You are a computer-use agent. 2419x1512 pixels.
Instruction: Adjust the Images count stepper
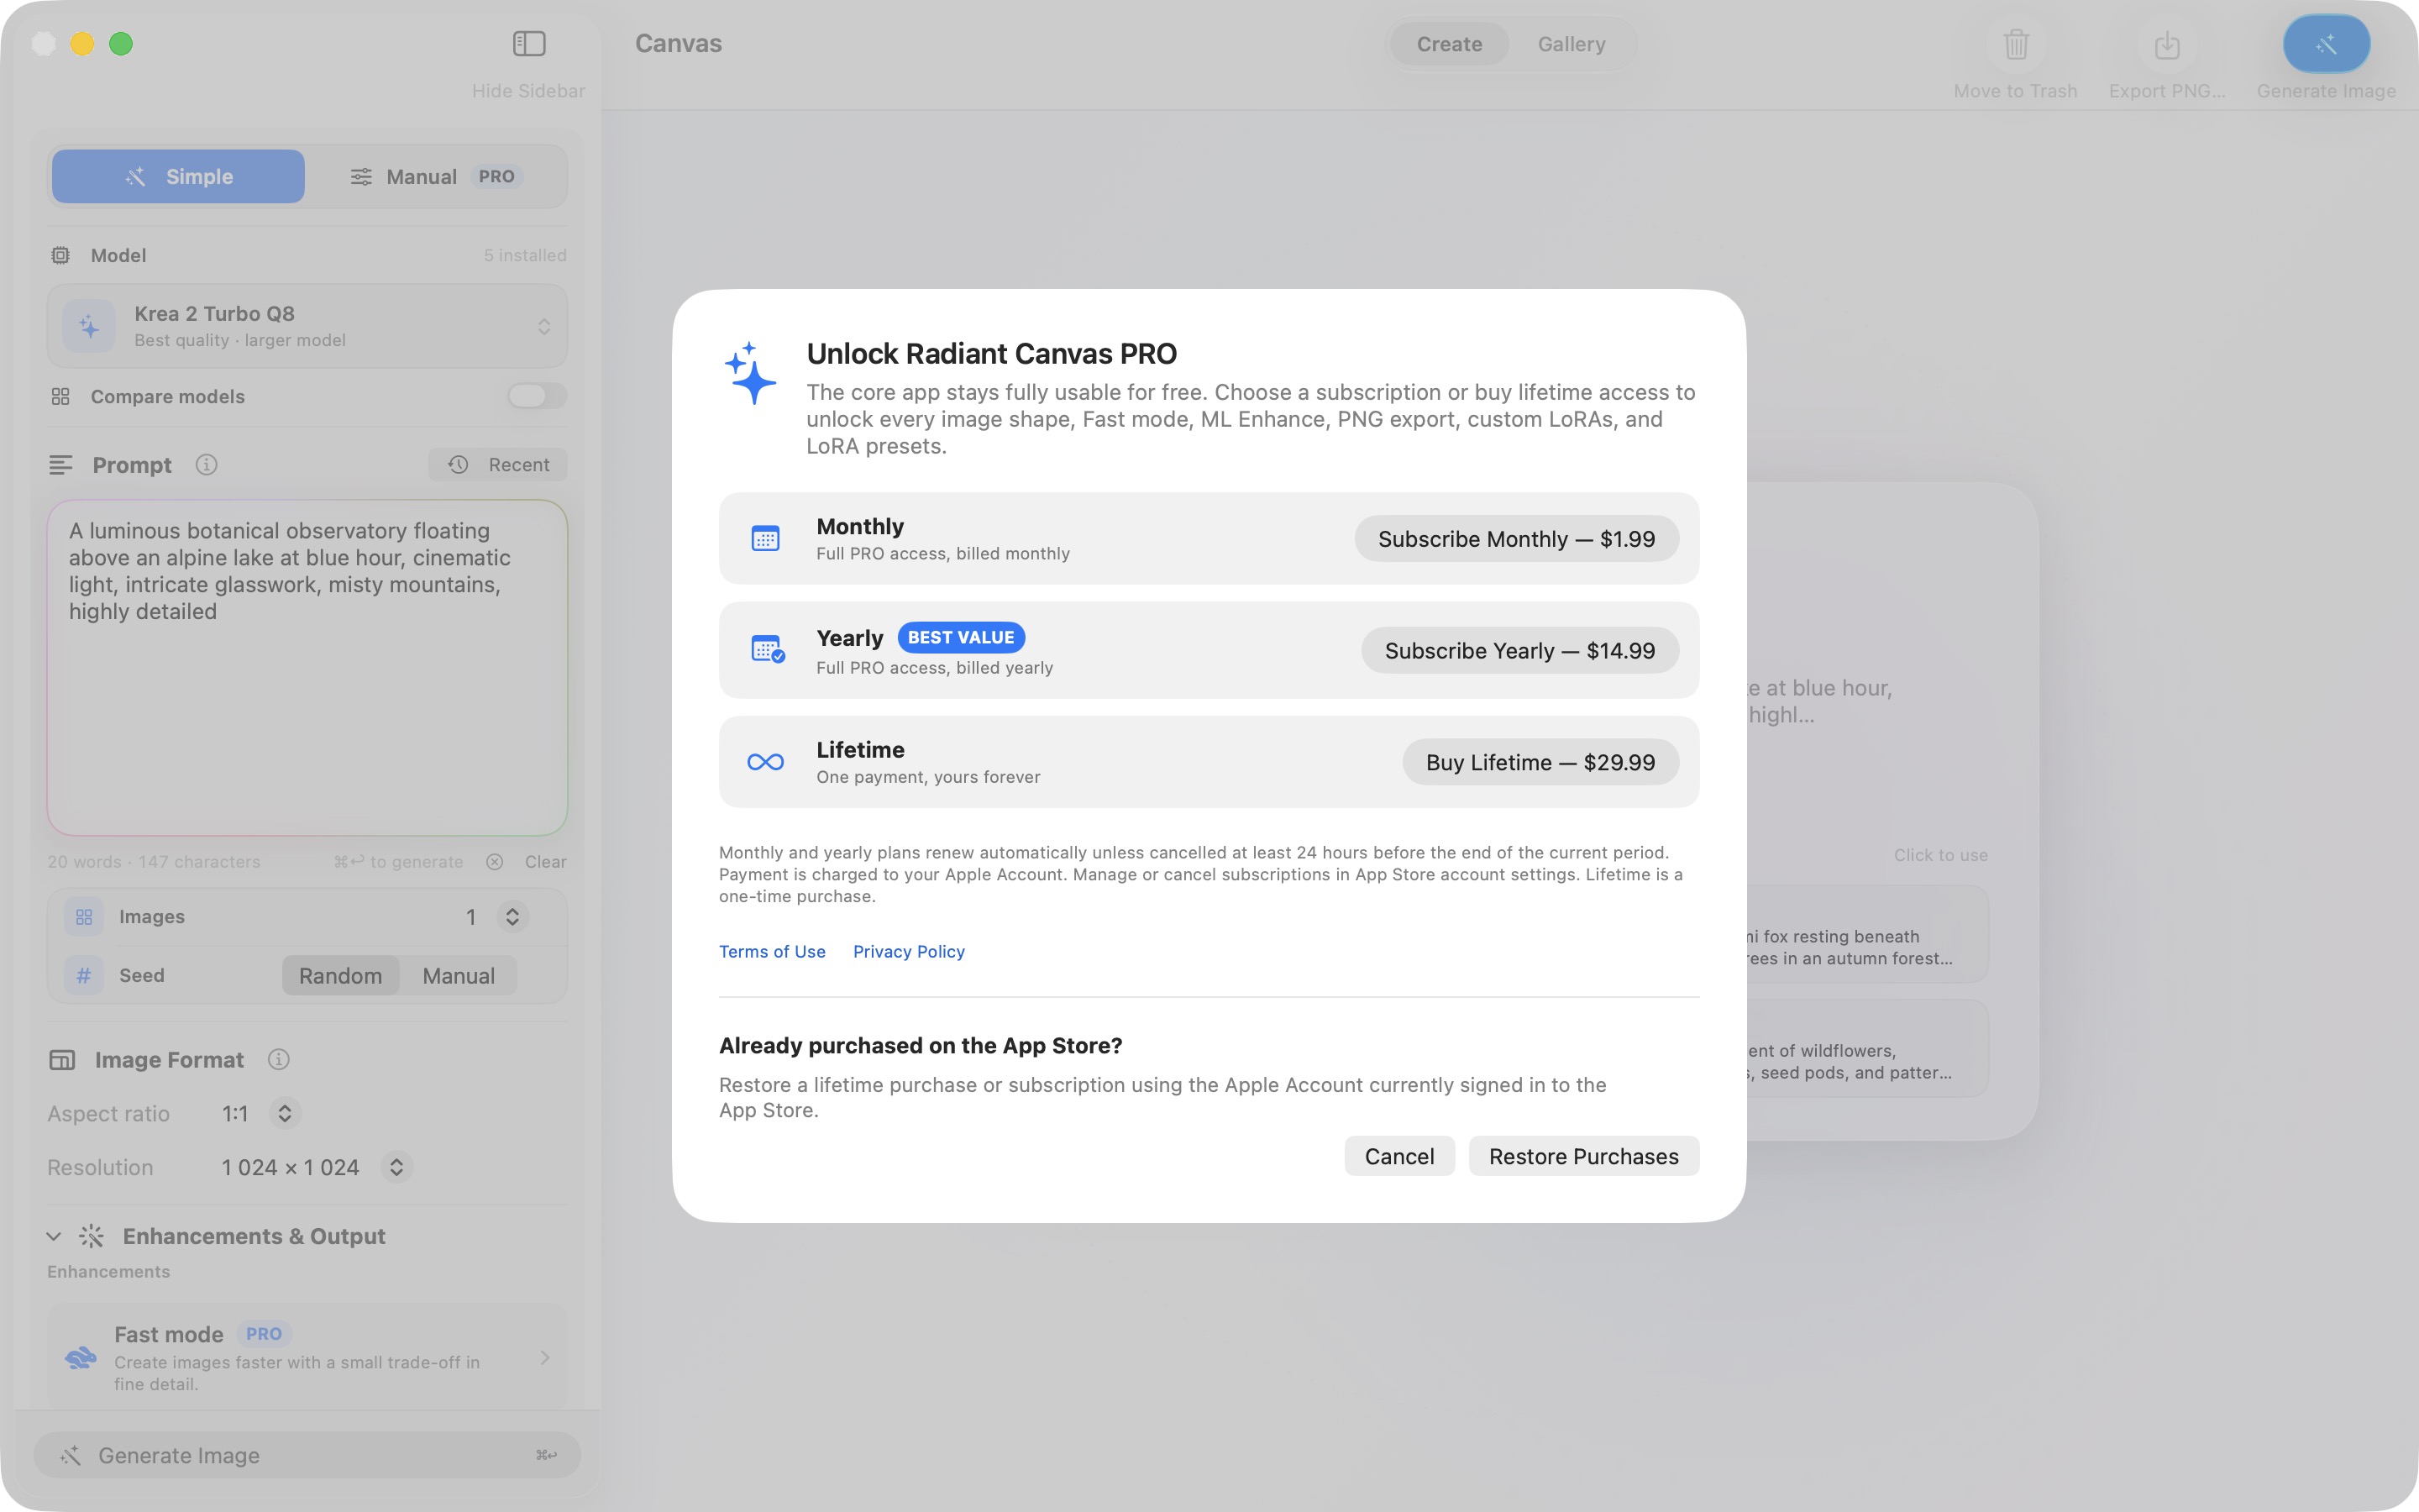[x=512, y=917]
